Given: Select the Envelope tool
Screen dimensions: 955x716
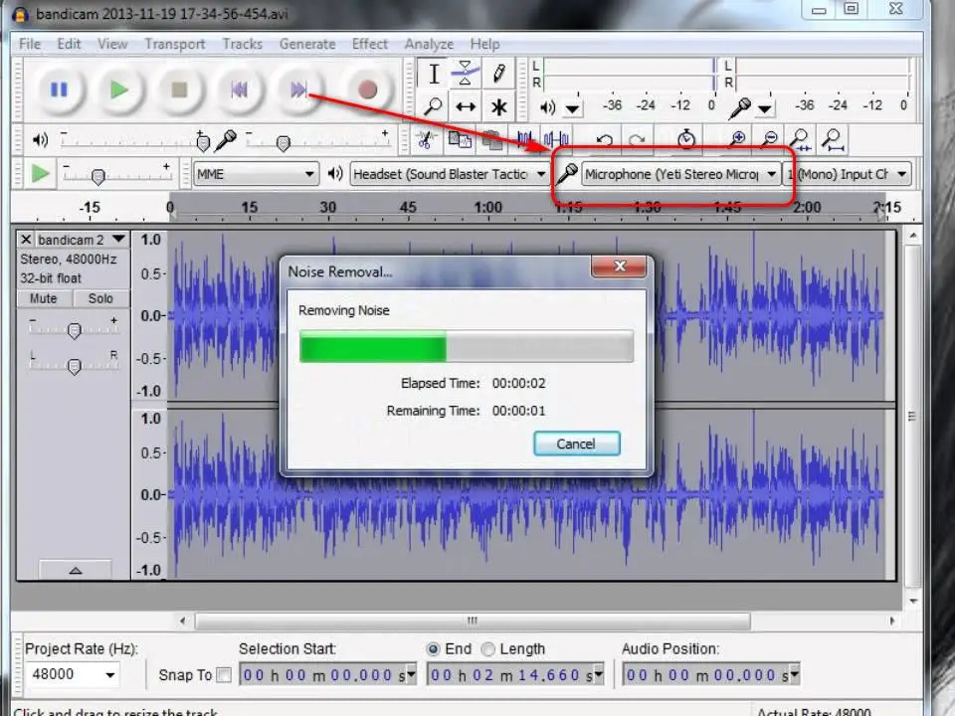Looking at the screenshot, I should pos(466,74).
